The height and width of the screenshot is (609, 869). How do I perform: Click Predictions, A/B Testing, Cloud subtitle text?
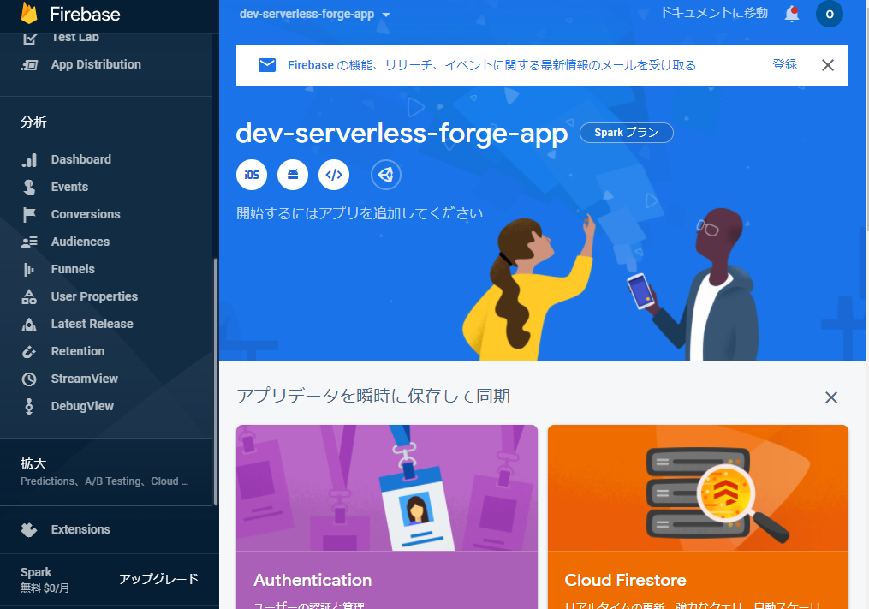coord(104,481)
